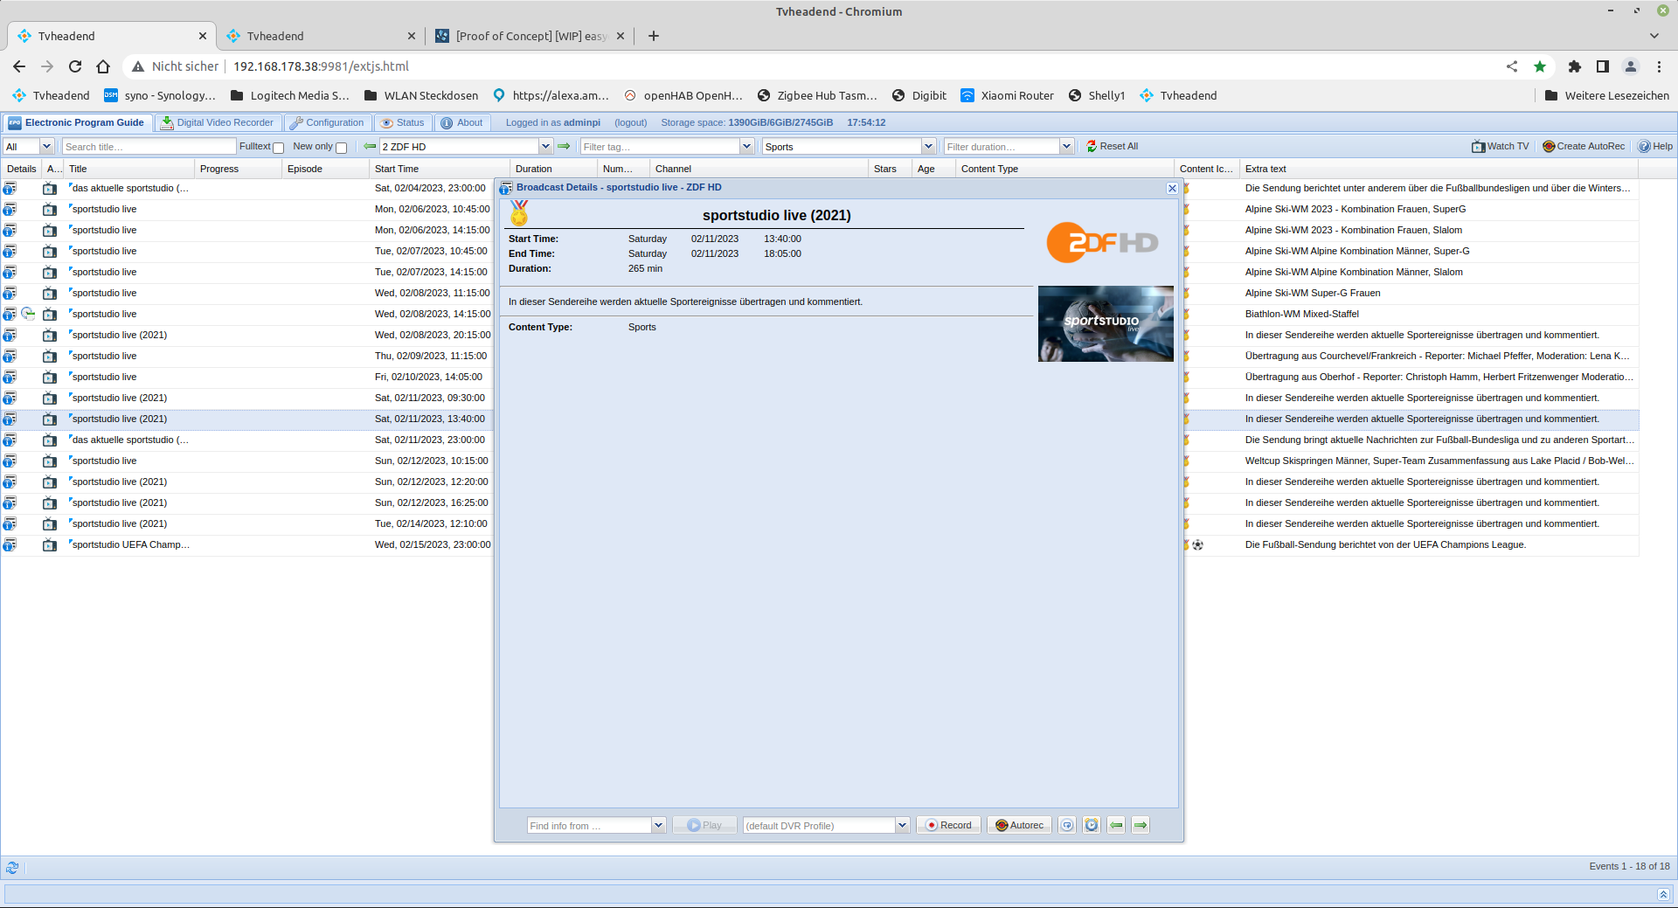1678x908 pixels.
Task: Switch to the Configuration tab
Action: click(x=327, y=123)
